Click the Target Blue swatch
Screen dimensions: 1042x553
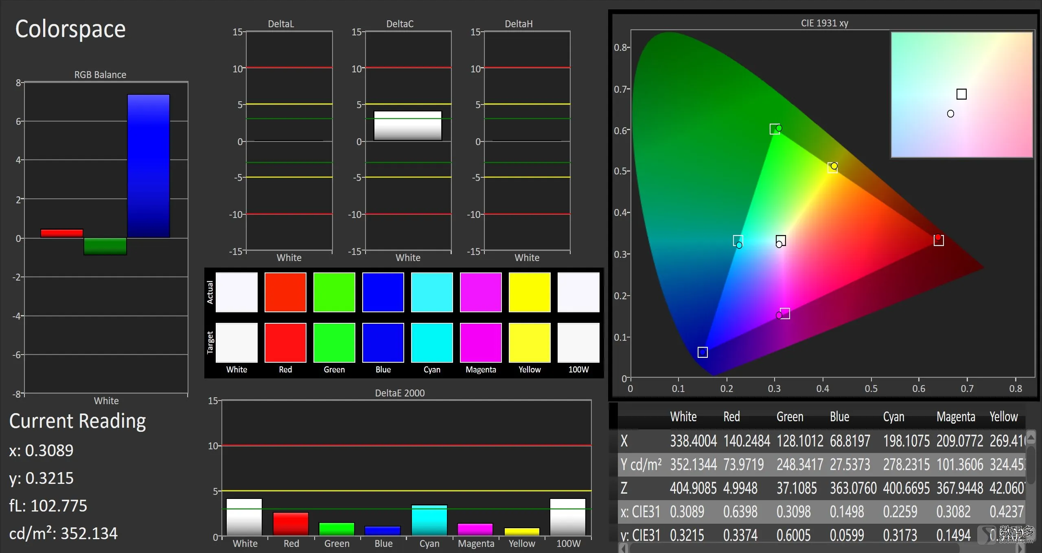click(383, 342)
